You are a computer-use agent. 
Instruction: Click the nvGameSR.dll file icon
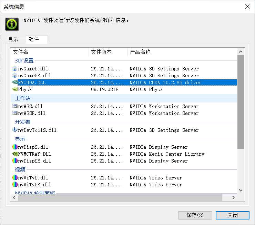(14, 75)
